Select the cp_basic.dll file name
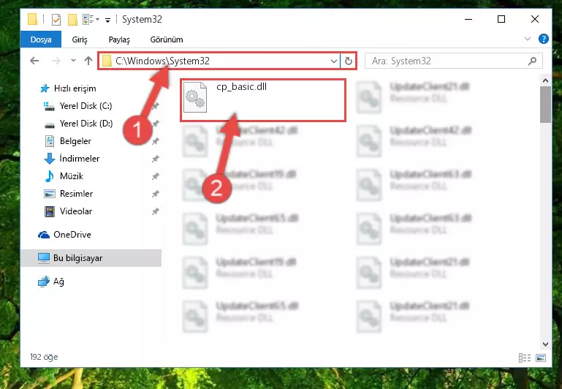 [242, 87]
